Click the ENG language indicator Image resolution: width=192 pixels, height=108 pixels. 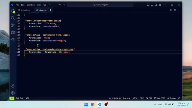(160, 104)
